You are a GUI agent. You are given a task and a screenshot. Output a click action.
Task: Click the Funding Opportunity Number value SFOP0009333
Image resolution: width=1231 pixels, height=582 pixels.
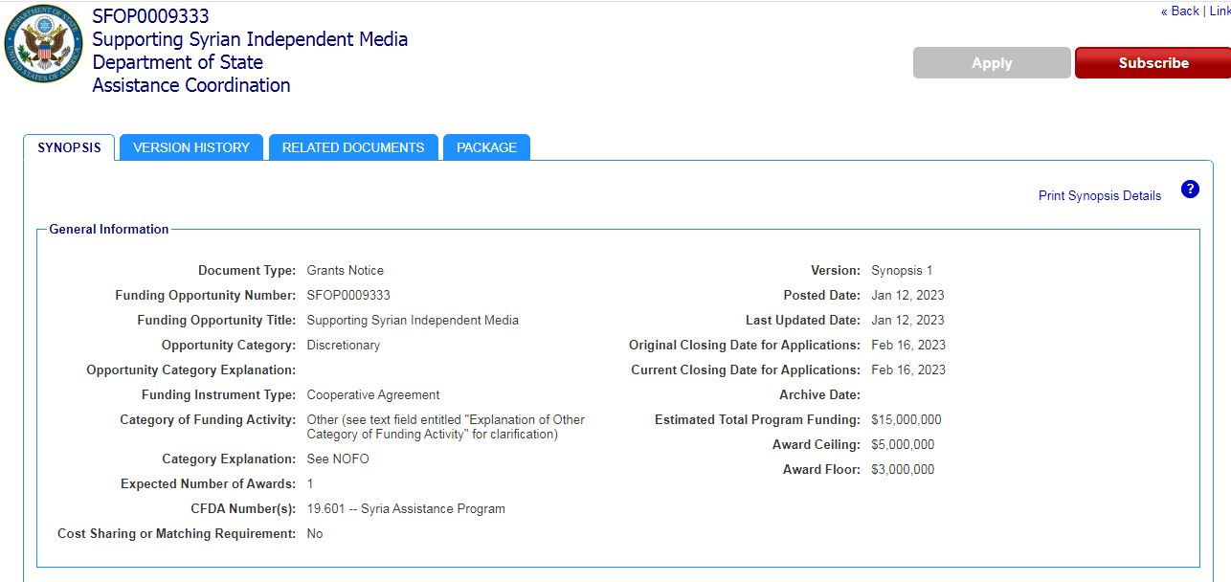348,296
